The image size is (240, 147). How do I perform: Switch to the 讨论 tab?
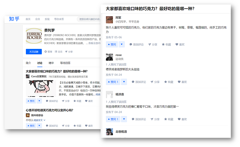[40, 63]
